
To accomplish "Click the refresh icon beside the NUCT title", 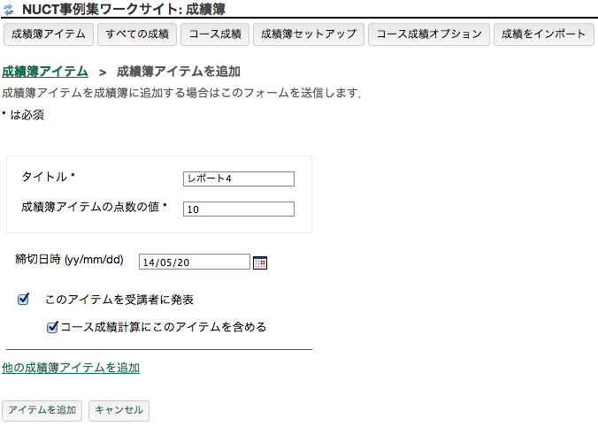I will pyautogui.click(x=9, y=10).
